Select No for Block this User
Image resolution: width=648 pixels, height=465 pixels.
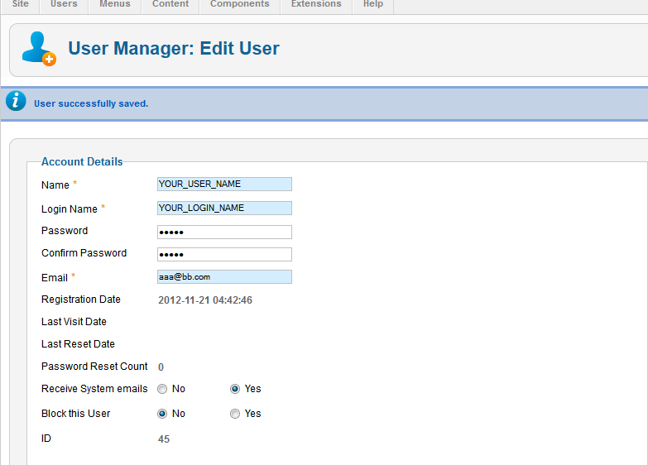[x=162, y=414]
